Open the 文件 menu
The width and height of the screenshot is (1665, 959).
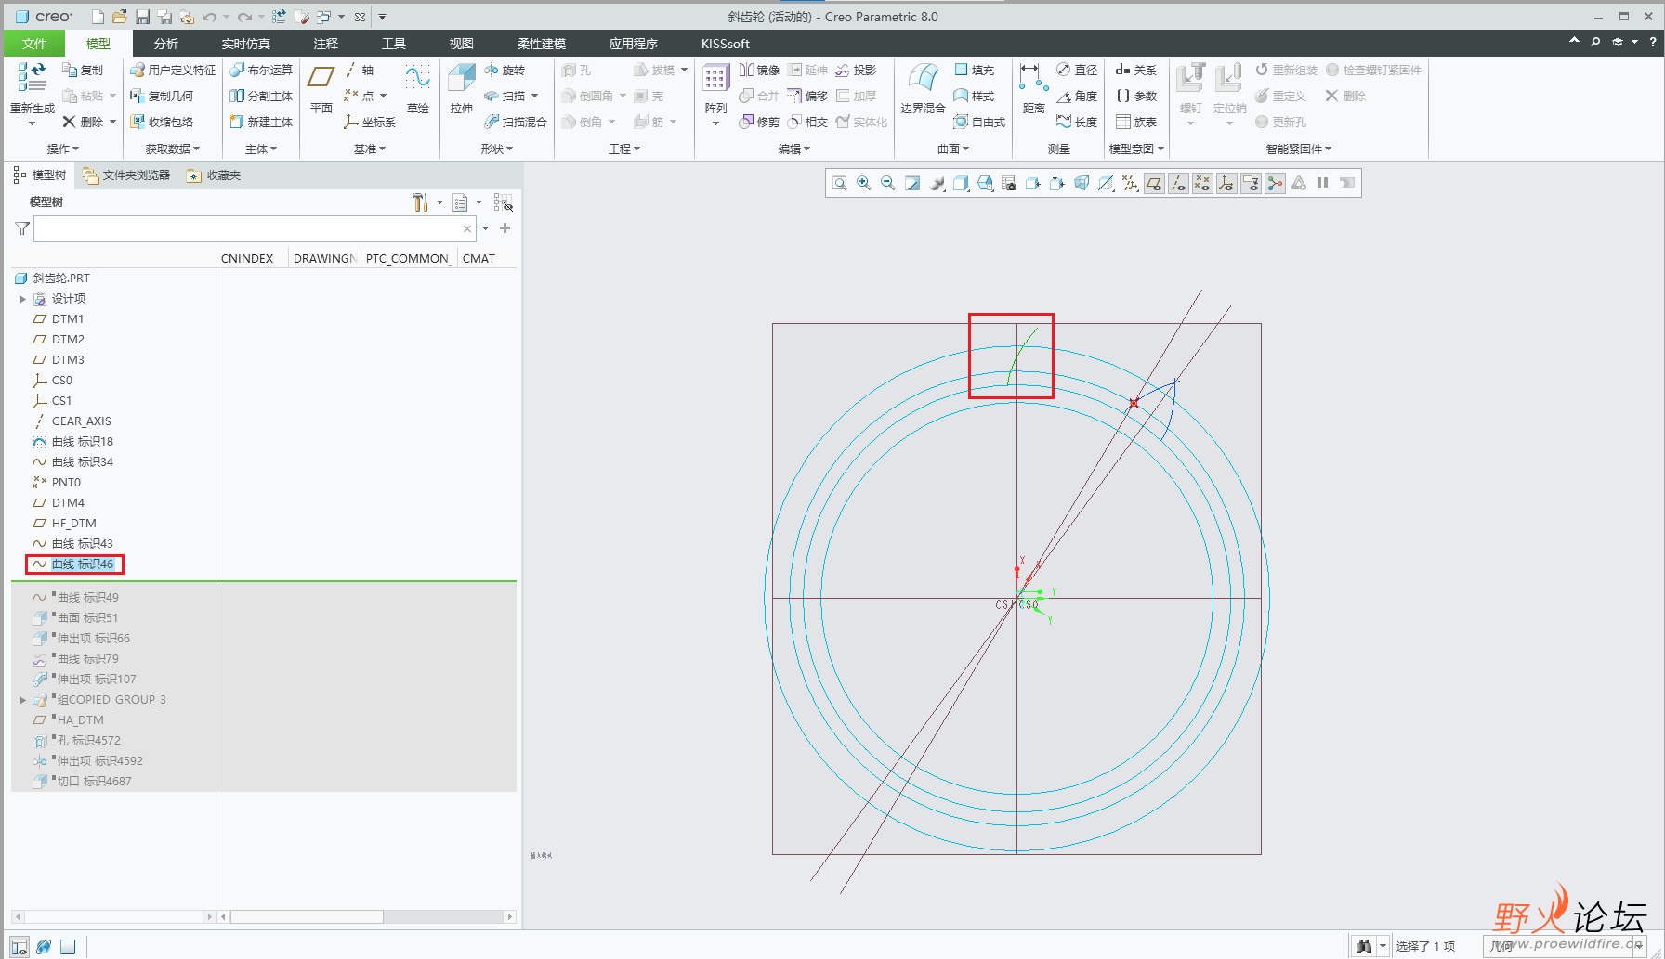coord(34,44)
